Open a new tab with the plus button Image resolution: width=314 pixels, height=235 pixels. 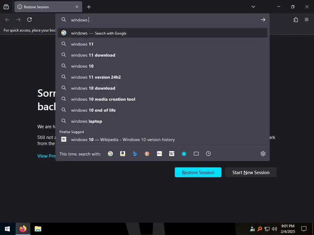tap(89, 7)
